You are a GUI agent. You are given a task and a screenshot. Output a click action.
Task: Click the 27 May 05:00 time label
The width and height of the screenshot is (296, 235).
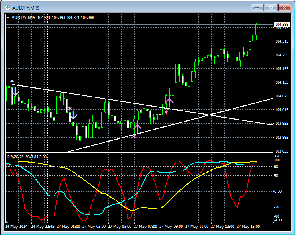pyautogui.click(x=120, y=227)
